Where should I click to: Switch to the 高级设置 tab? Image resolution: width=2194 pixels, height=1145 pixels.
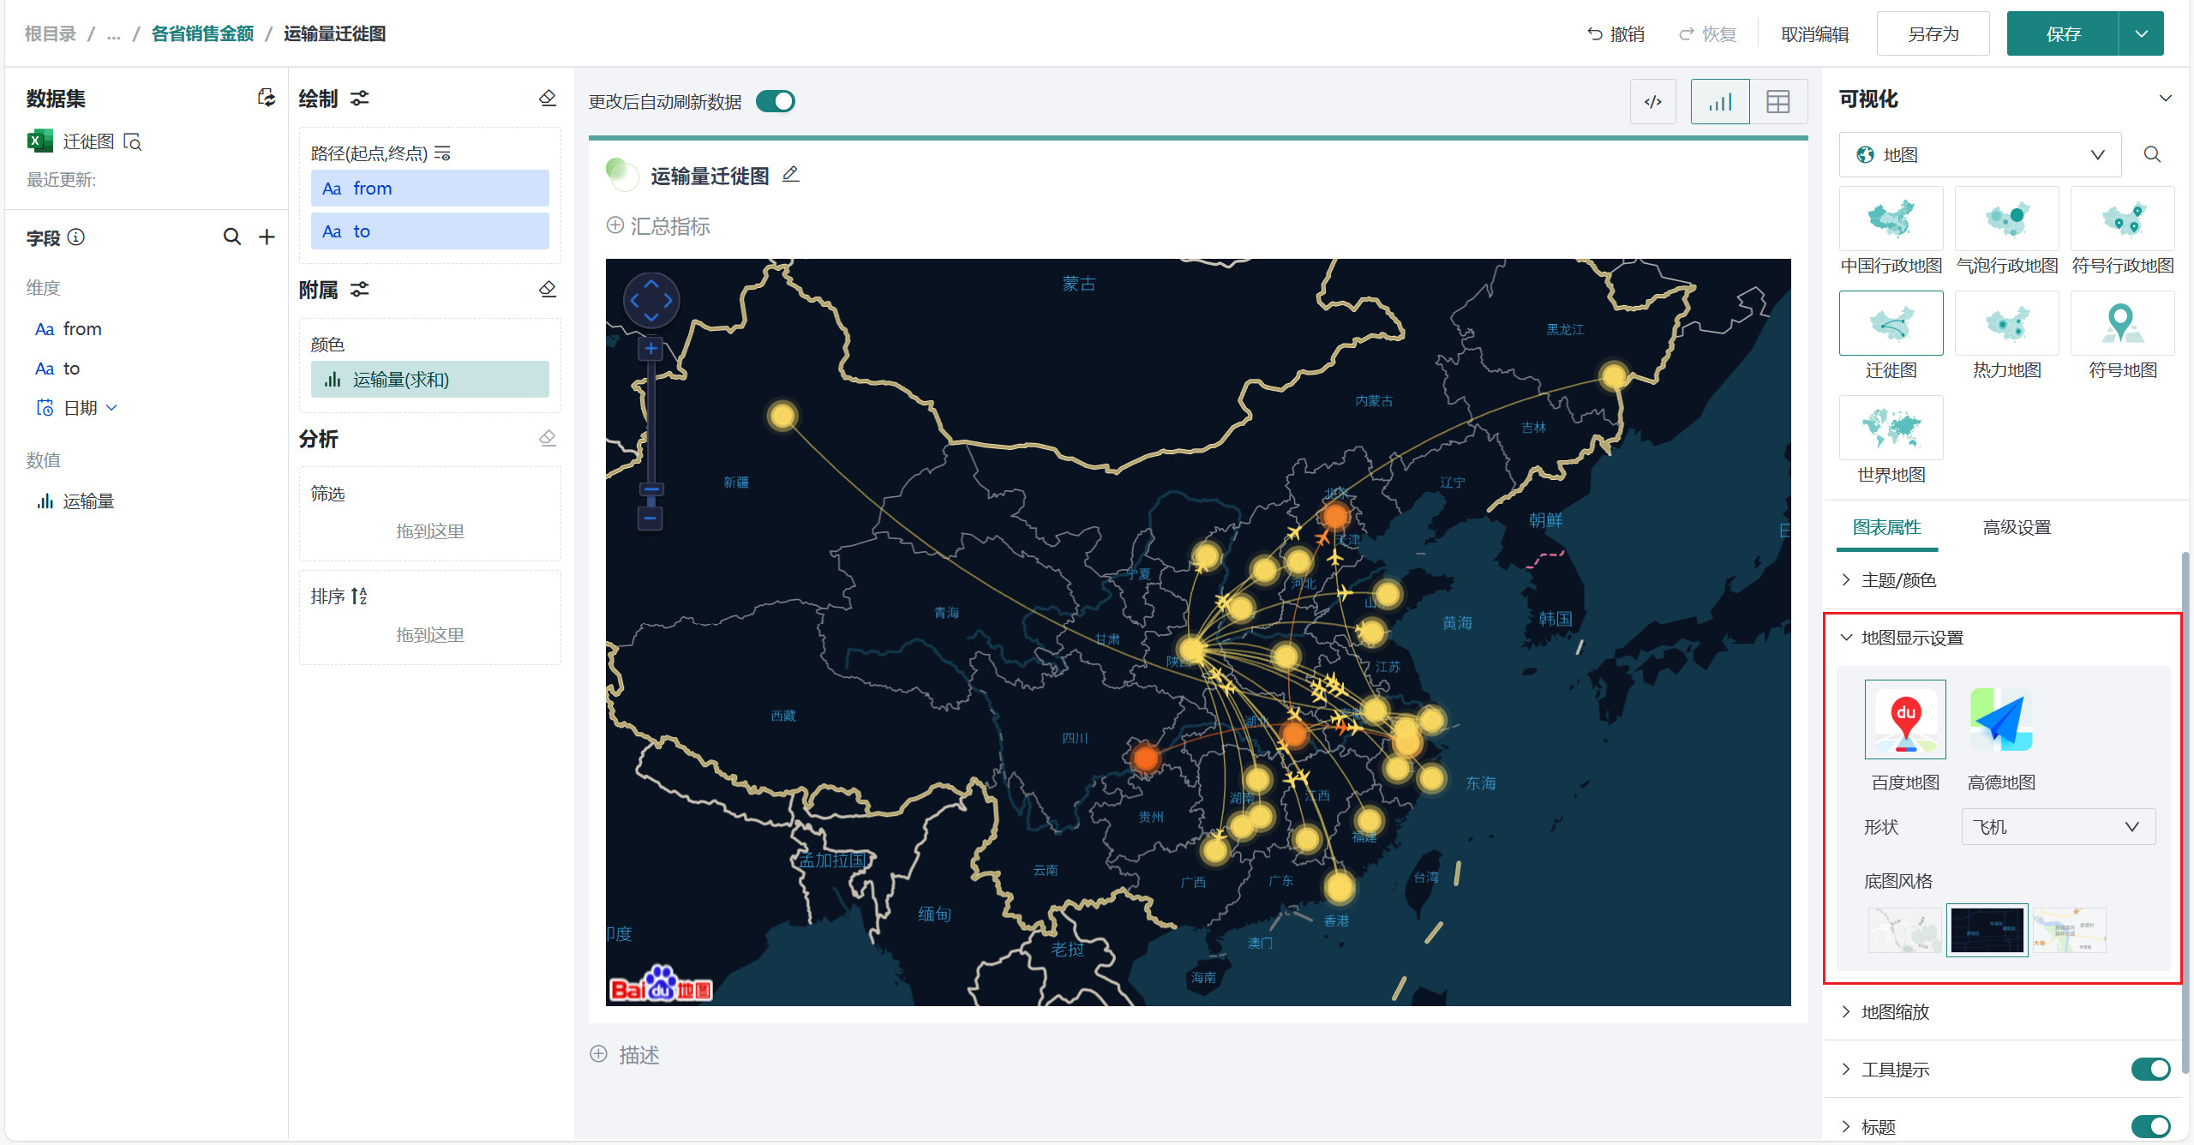2017,527
